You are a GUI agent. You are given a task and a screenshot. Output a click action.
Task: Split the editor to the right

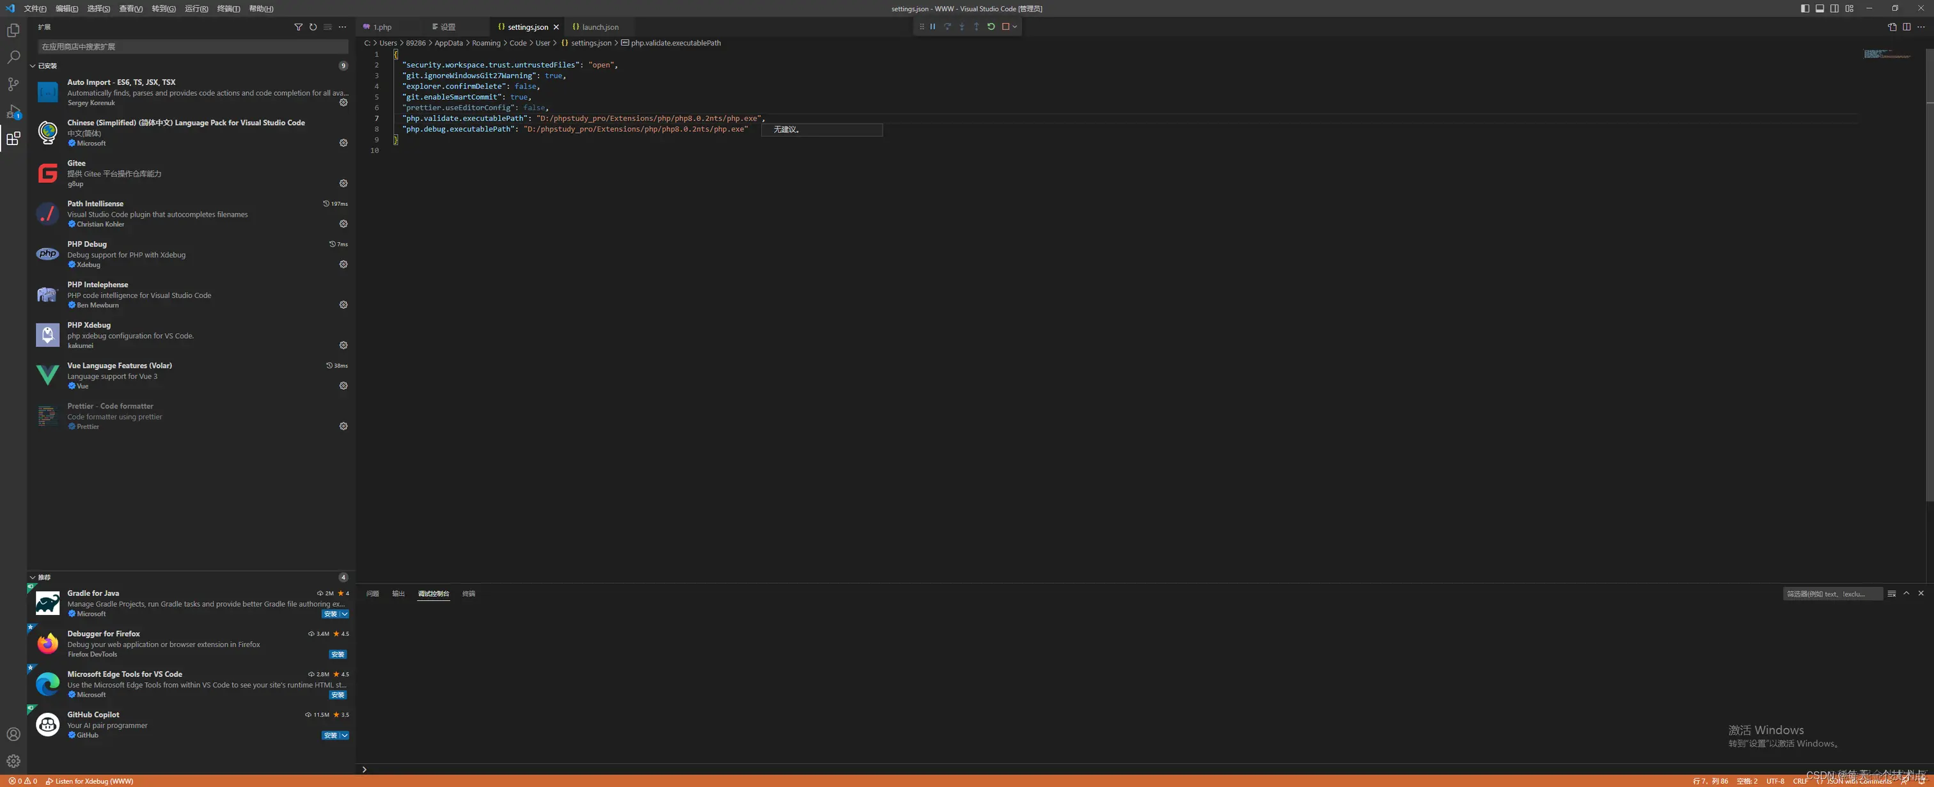1906,27
